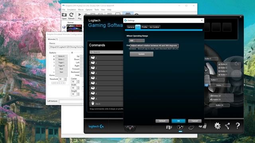Select the Wiimote [1] tab
Image resolution: width=255 pixels, height=143 pixels.
[53, 39]
